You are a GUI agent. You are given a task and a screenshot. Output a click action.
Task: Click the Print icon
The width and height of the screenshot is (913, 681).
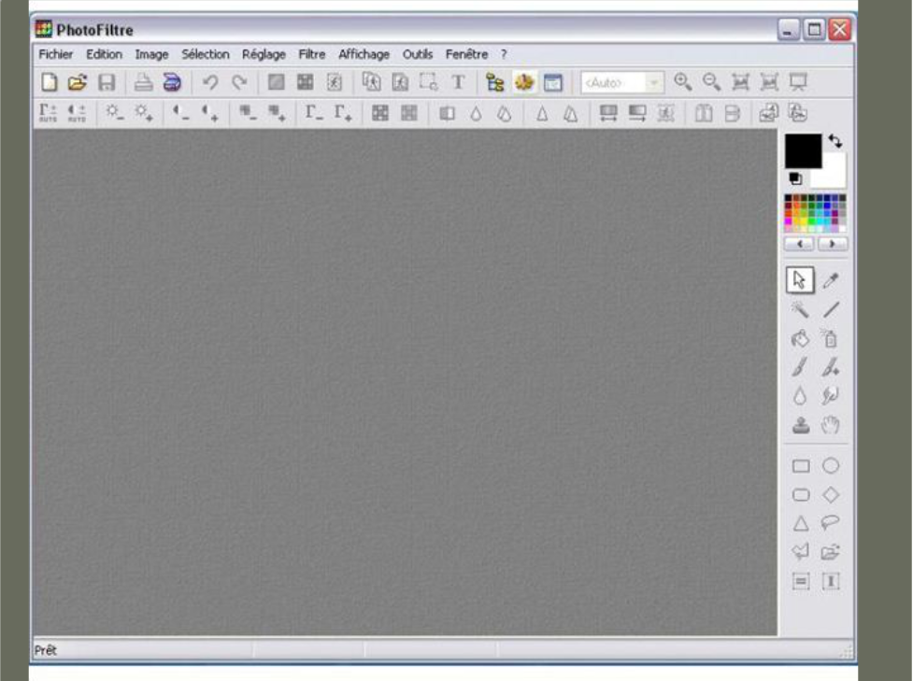point(143,82)
